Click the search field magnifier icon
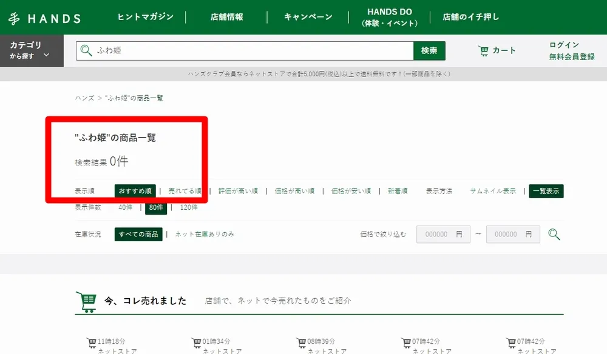This screenshot has width=607, height=354. click(x=86, y=51)
